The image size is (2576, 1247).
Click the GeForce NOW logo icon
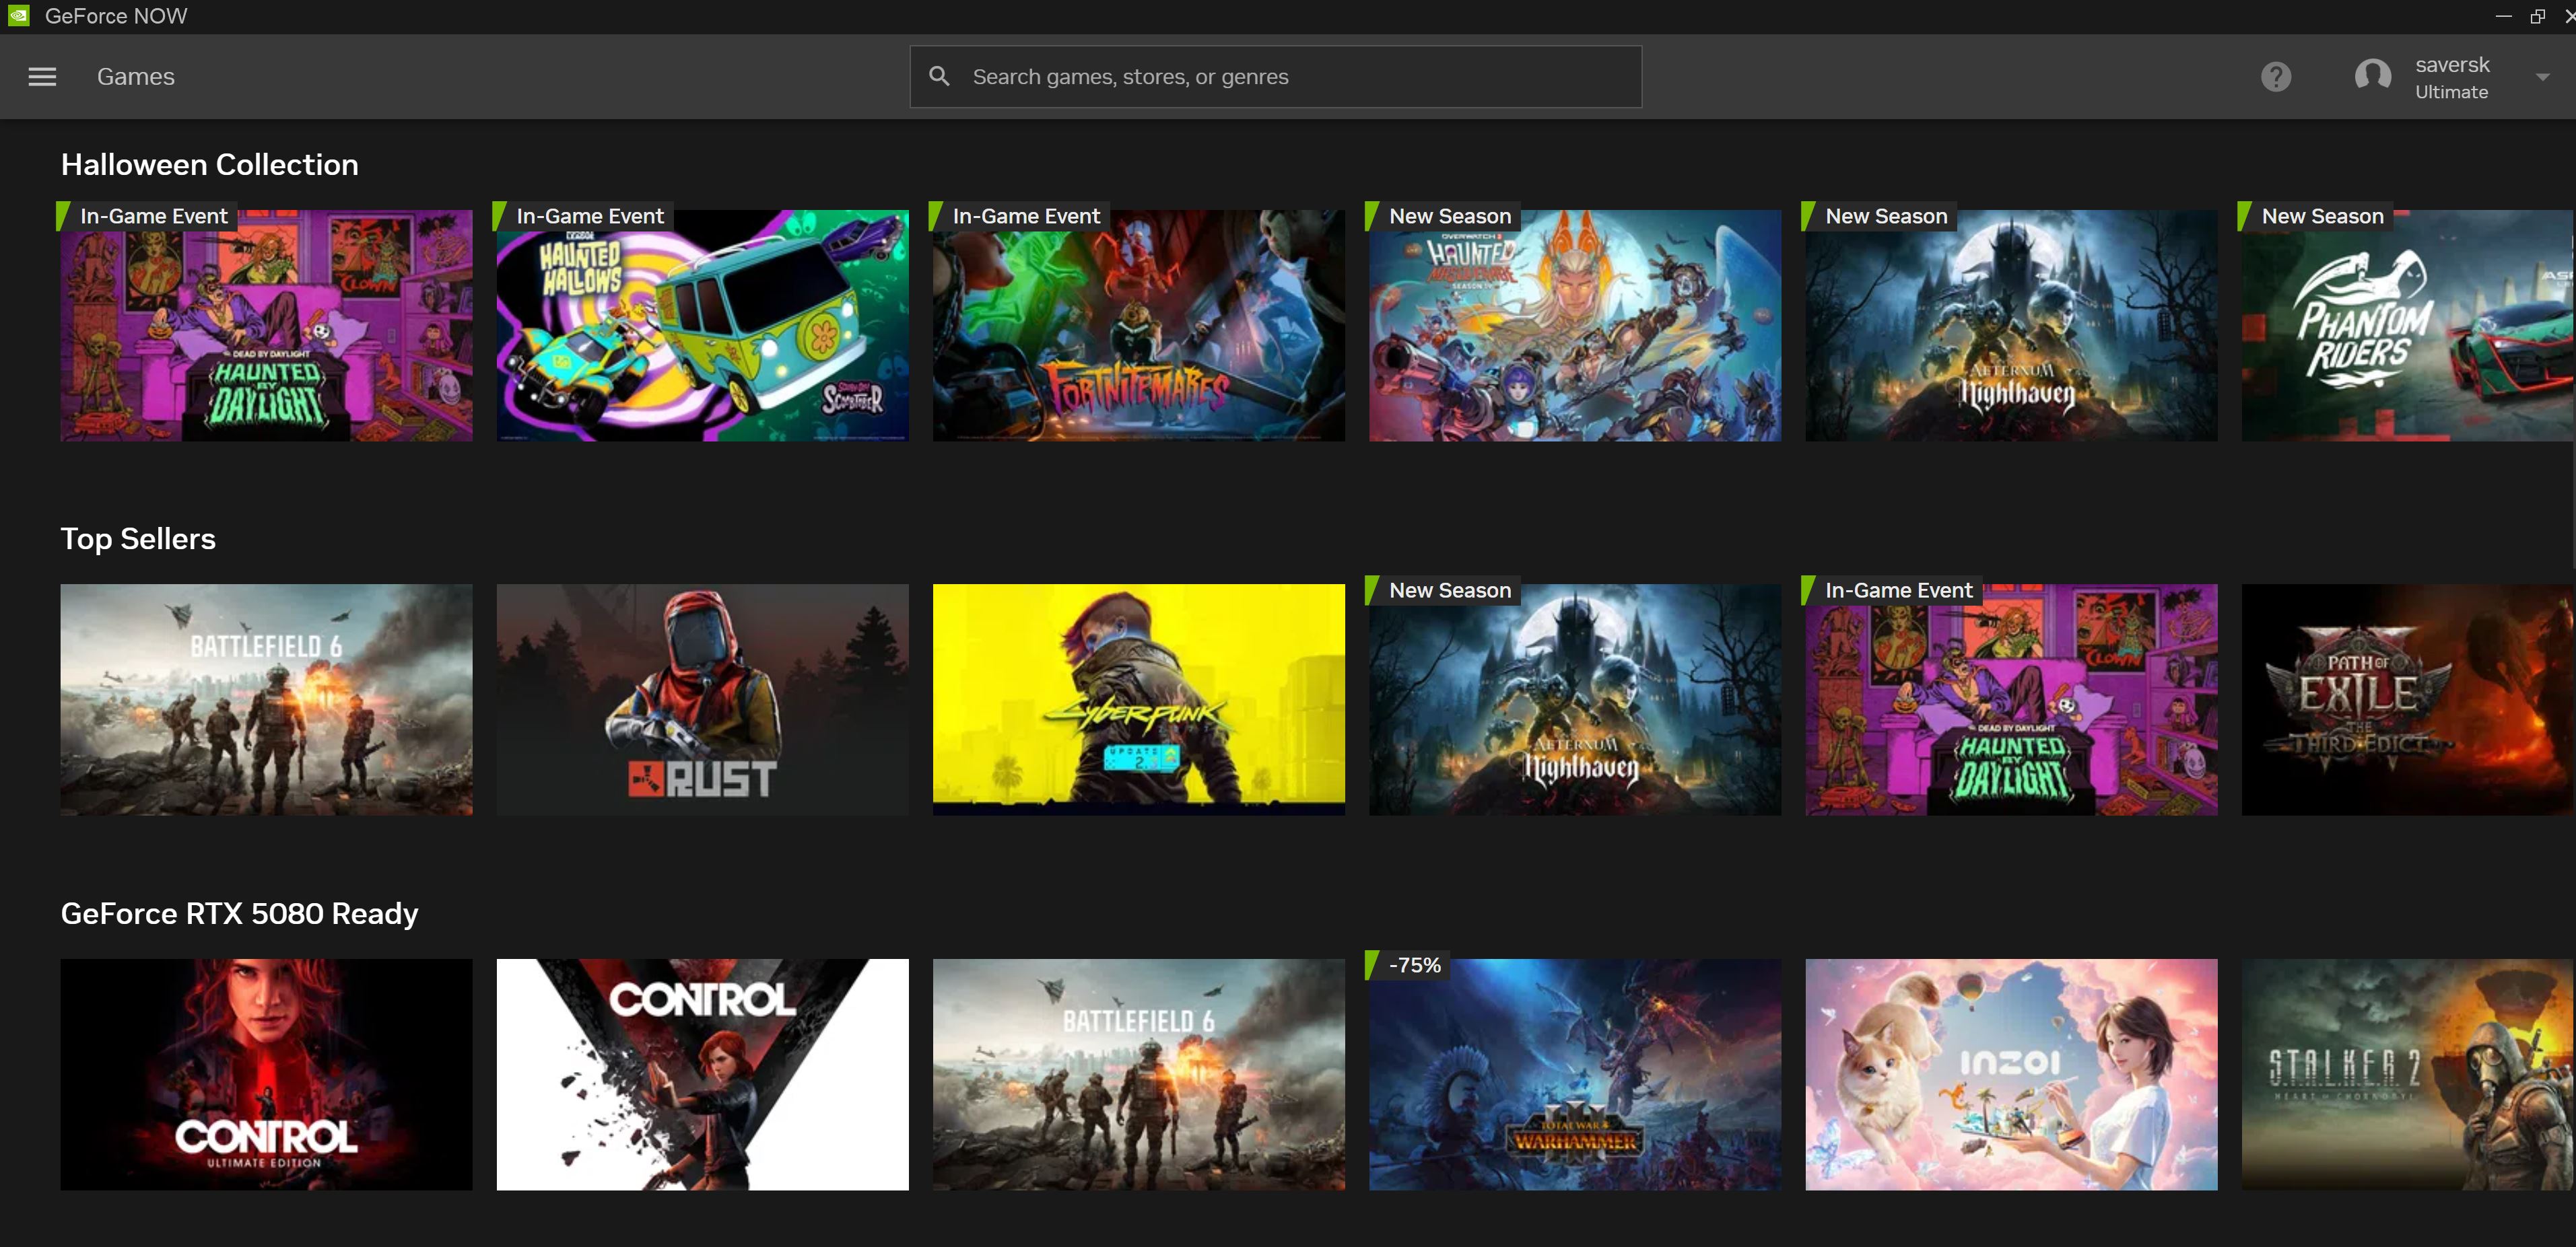click(x=19, y=16)
